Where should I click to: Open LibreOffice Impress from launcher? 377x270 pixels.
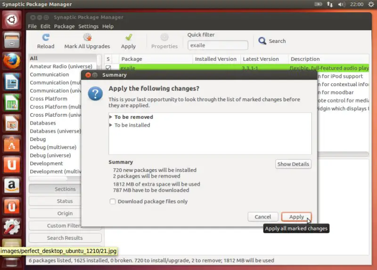(x=11, y=123)
